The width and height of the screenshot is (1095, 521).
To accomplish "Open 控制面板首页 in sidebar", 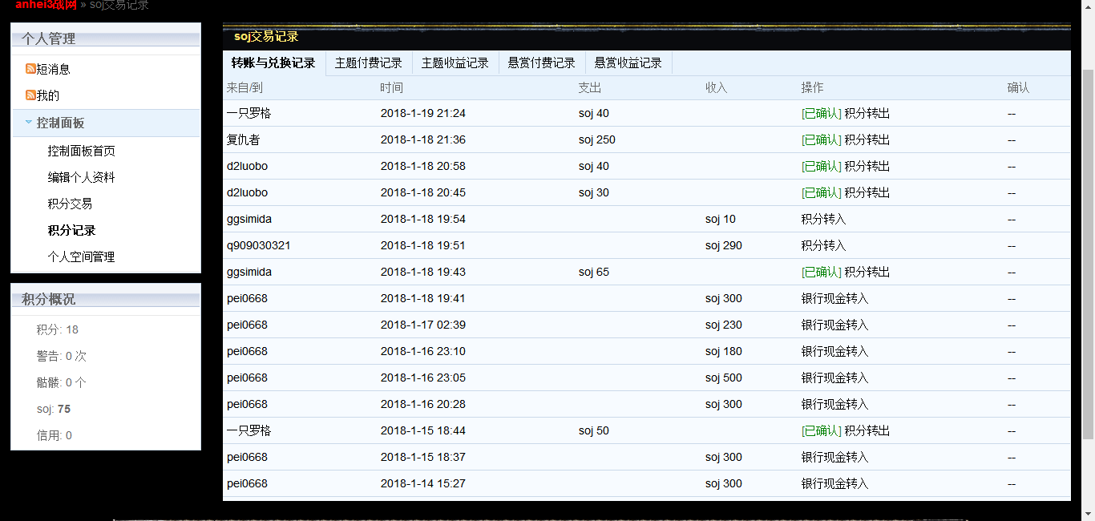I will coord(81,151).
